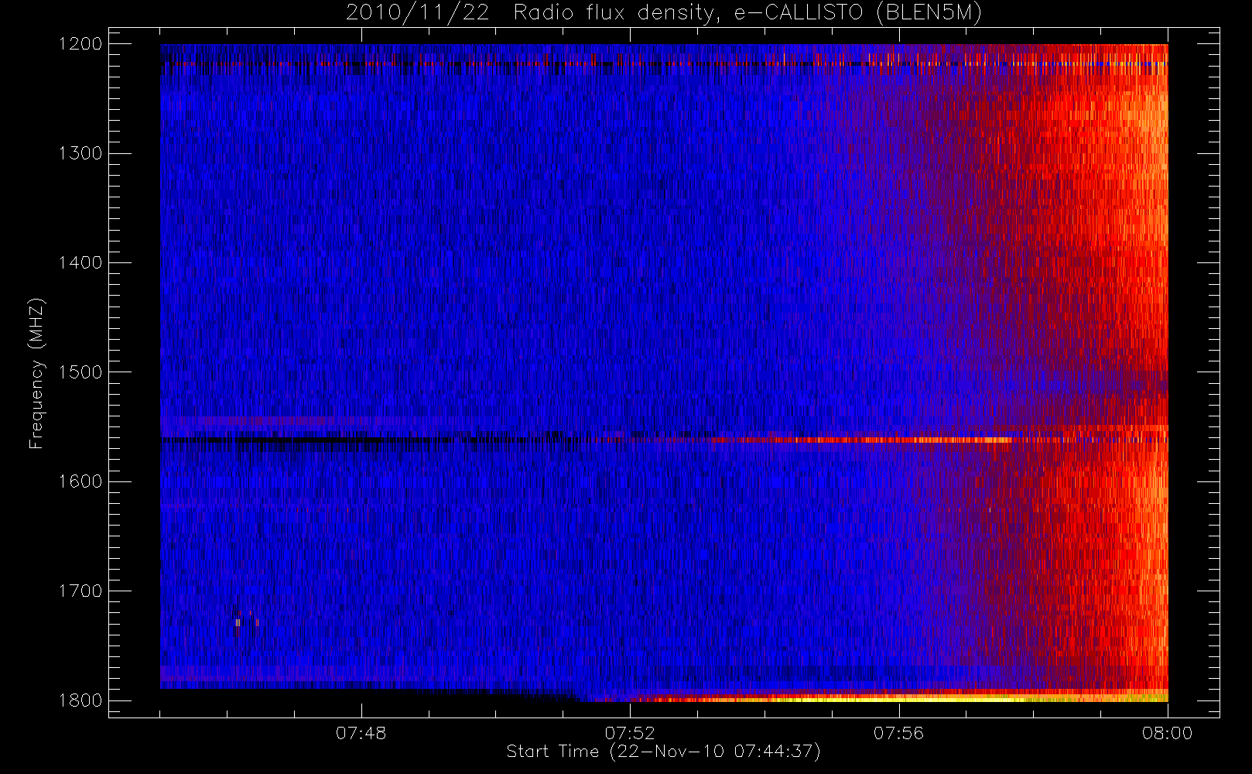Click the 07:52 time tick label
1252x774 pixels.
tap(630, 733)
